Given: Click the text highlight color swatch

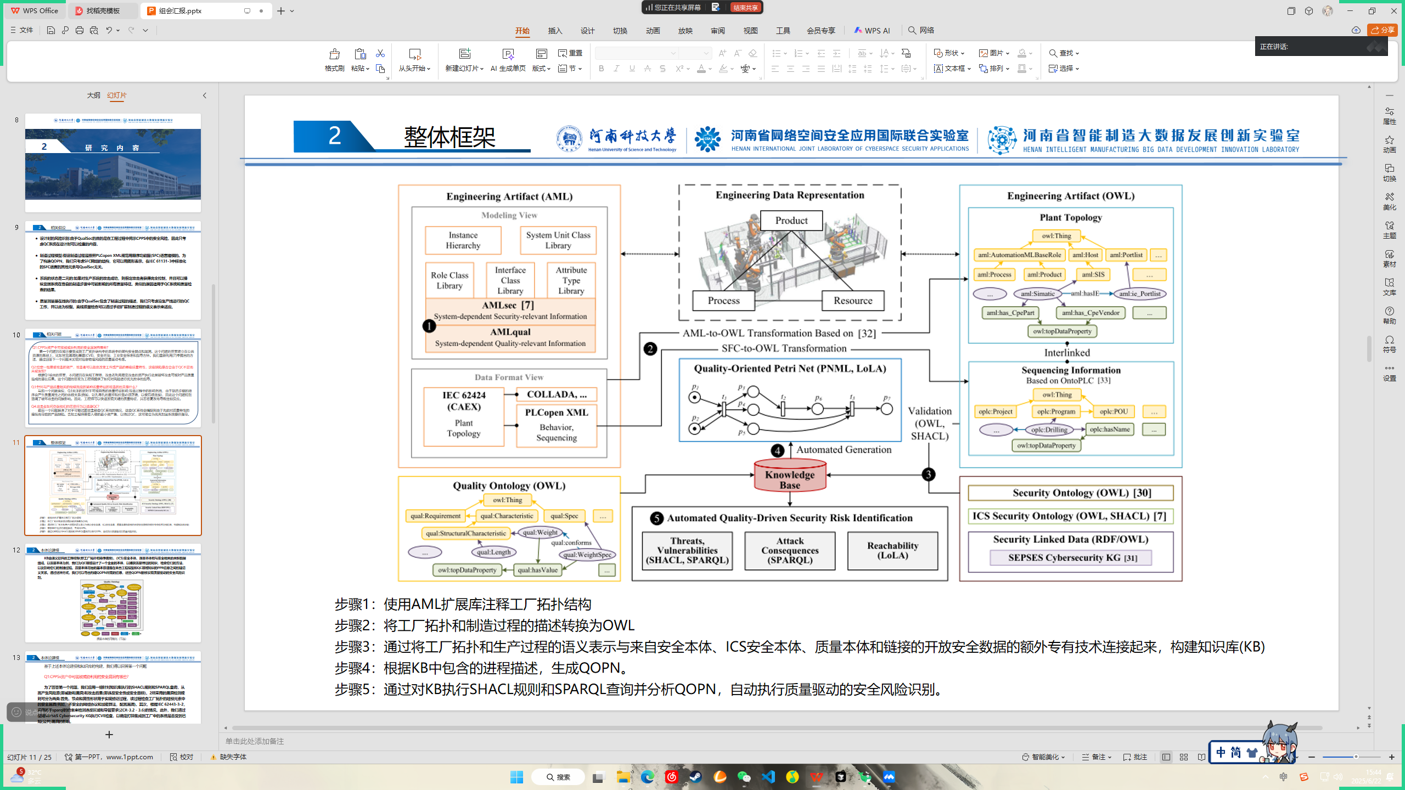Looking at the screenshot, I should 723,69.
